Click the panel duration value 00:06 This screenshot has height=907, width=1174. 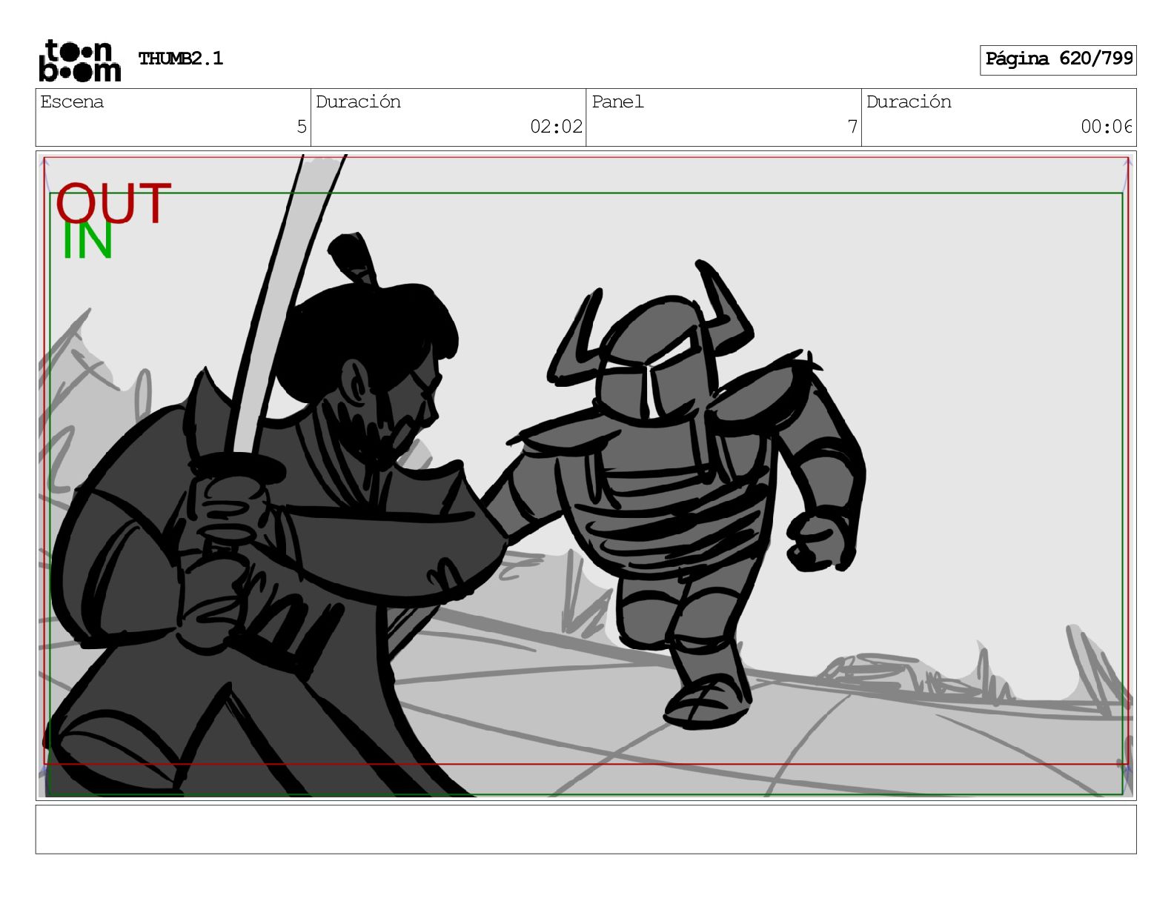(1107, 127)
